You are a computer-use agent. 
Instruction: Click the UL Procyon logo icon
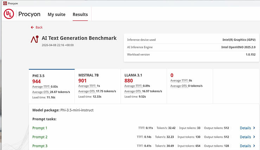click(9, 14)
